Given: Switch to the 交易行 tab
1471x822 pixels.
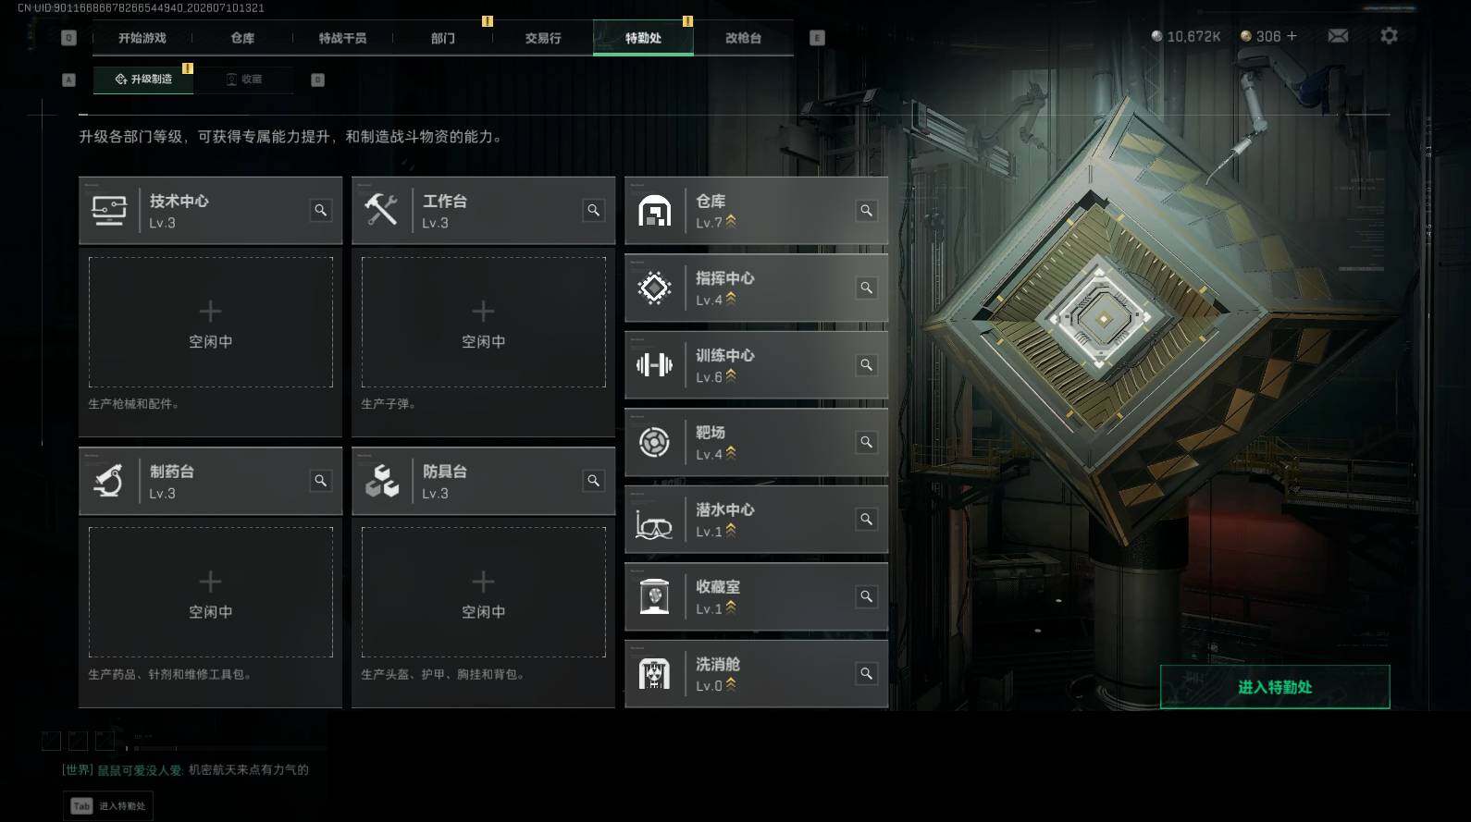Looking at the screenshot, I should pos(543,38).
